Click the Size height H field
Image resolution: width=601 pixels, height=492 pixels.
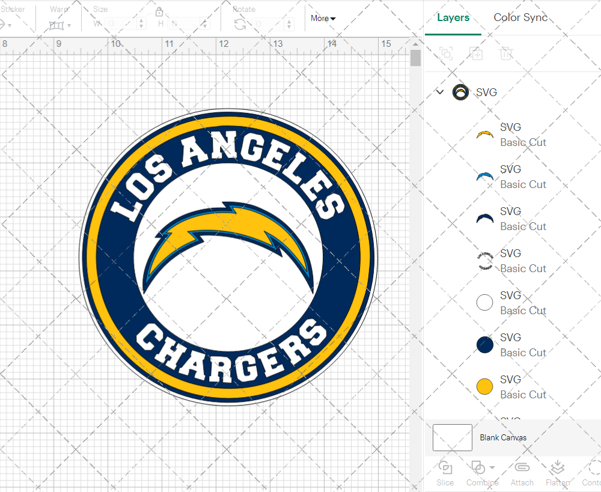pos(184,24)
